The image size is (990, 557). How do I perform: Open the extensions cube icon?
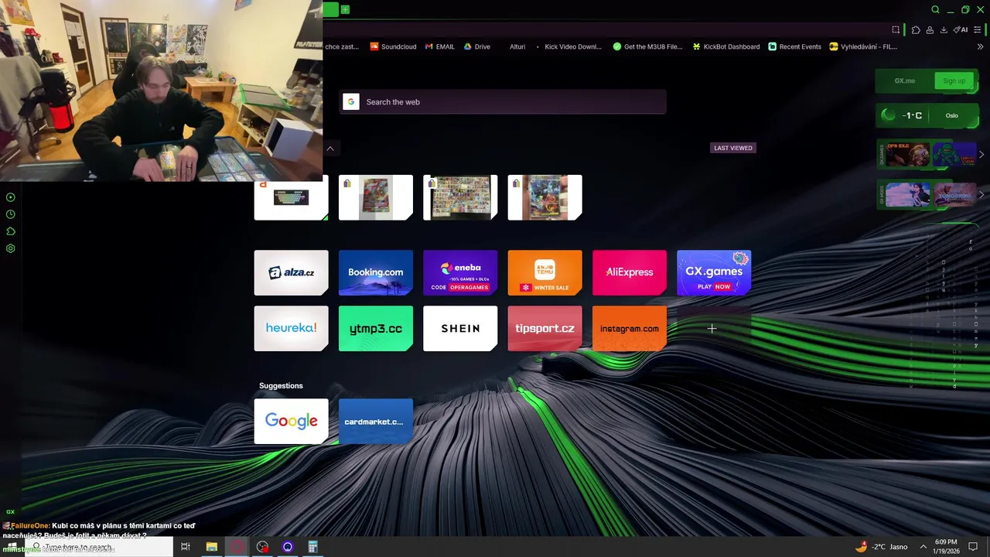[x=916, y=29]
